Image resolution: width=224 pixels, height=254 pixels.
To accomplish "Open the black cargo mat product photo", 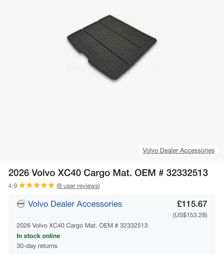I will coord(112,48).
